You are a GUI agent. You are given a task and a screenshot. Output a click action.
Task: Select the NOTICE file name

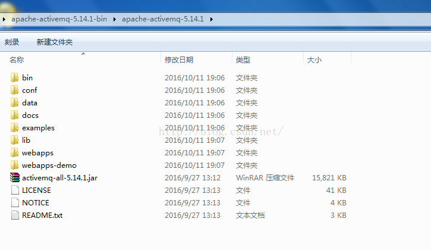coord(36,202)
